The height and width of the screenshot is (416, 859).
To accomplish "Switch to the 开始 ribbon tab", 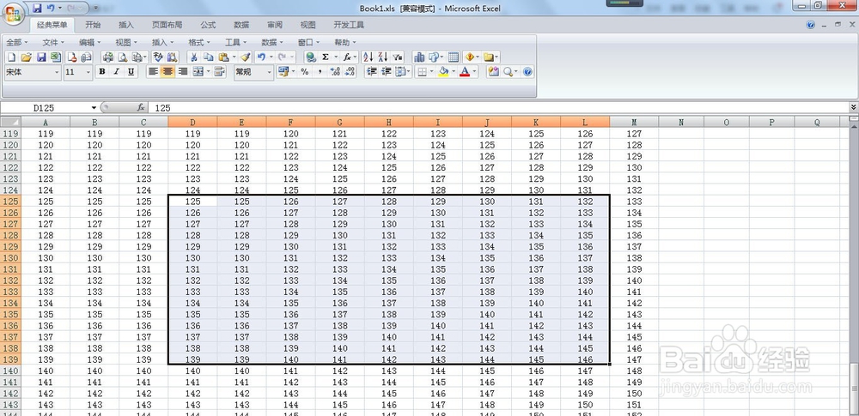I will pyautogui.click(x=93, y=25).
